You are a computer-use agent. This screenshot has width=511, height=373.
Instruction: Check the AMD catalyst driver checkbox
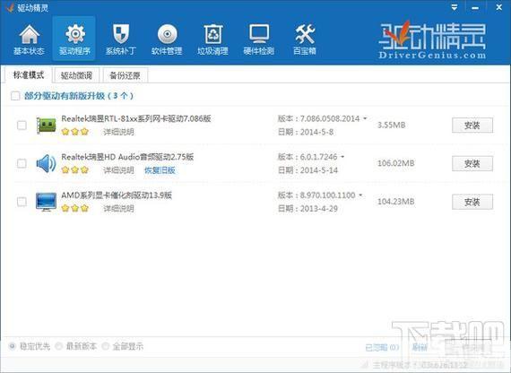pyautogui.click(x=22, y=202)
